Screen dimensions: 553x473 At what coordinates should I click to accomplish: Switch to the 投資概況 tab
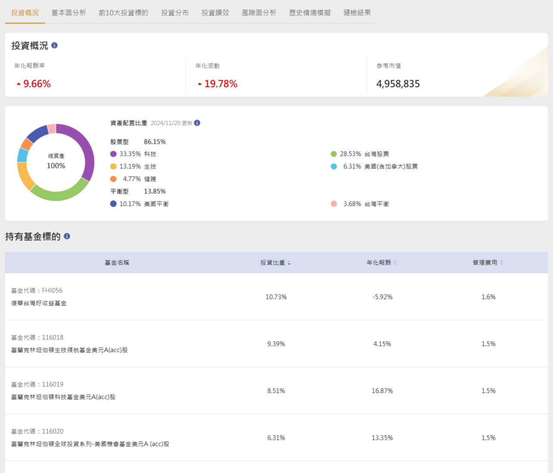[25, 13]
